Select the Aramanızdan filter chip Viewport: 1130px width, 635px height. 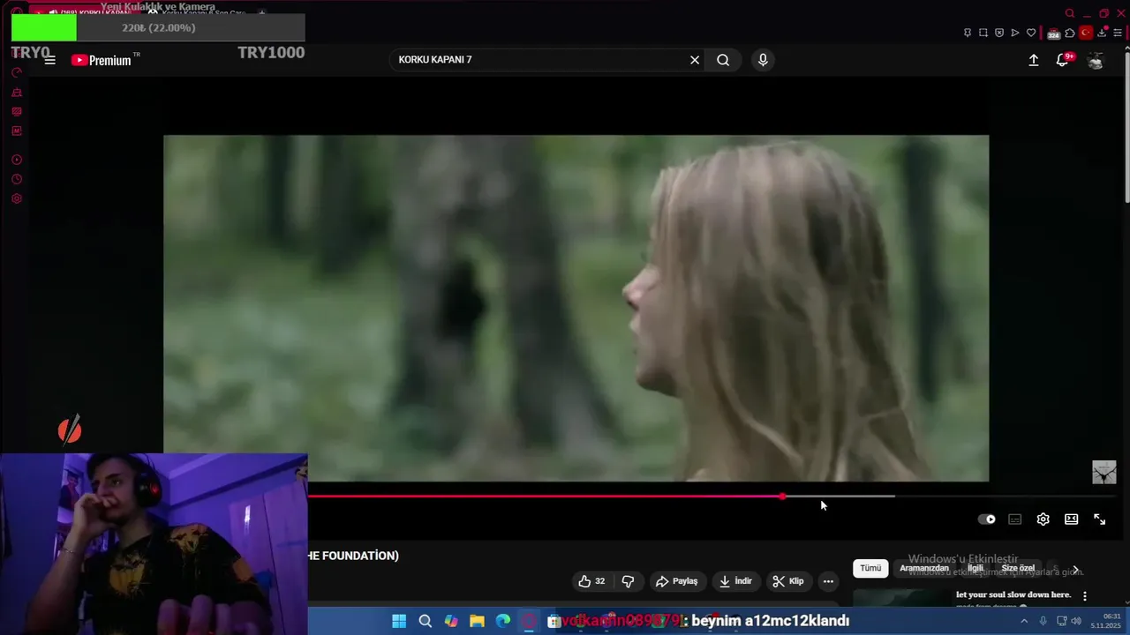(924, 568)
